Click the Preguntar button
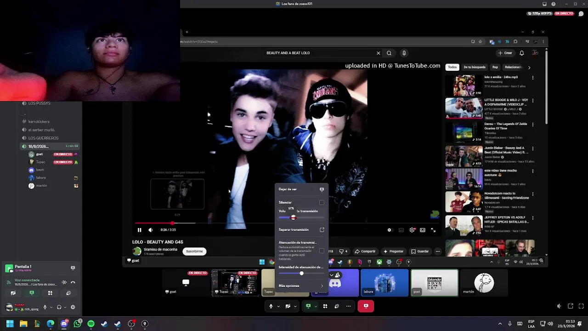 click(x=394, y=251)
